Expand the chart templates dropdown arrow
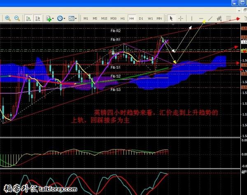Image resolution: width=247 pixels, height=195 pixels. (x=76, y=19)
